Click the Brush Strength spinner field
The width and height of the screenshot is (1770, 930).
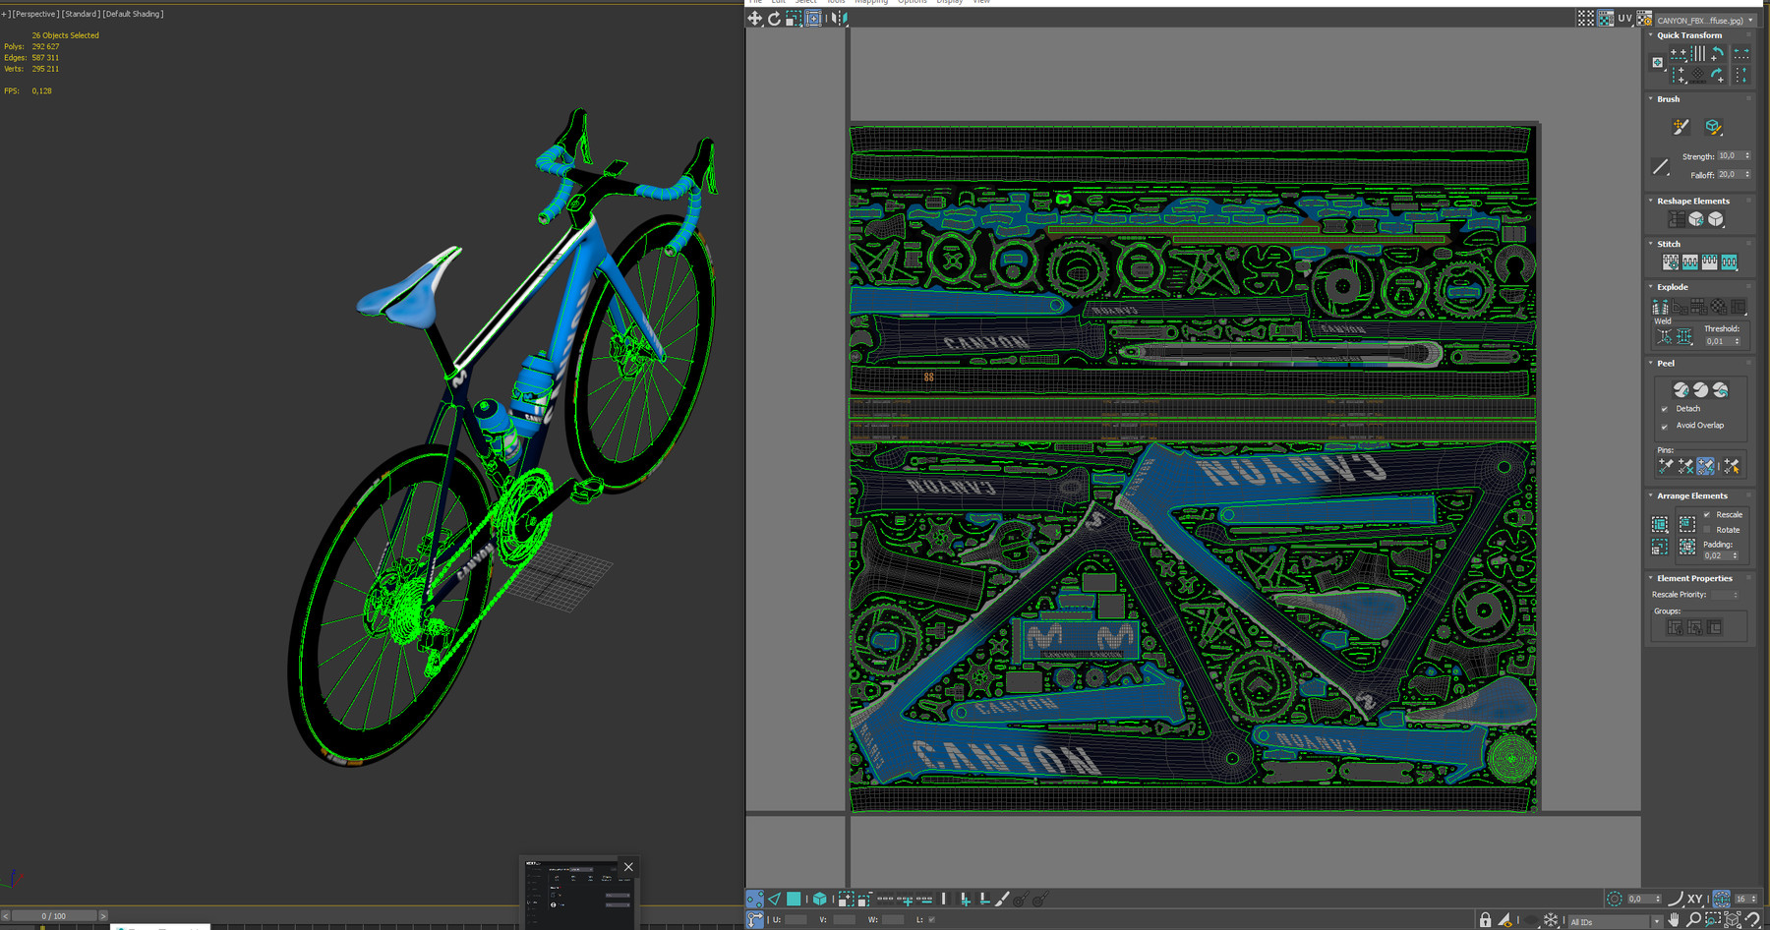point(1734,156)
